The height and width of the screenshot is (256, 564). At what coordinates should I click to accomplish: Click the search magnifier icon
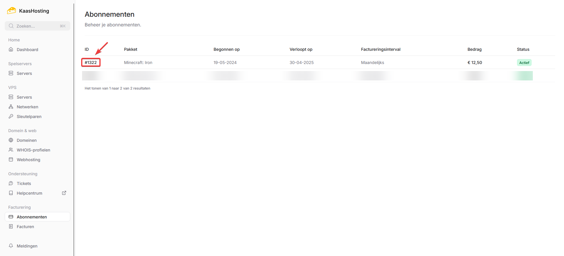point(11,26)
